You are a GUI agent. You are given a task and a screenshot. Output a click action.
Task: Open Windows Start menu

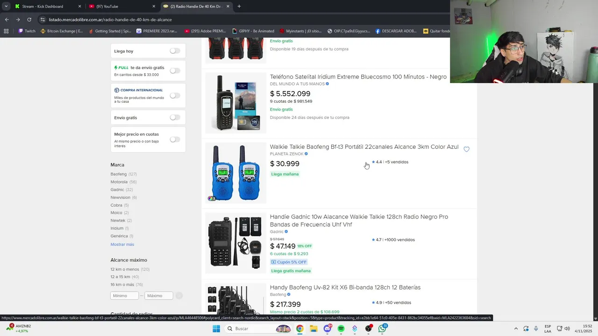[x=216, y=329]
